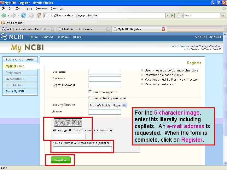Open the View menu
This screenshot has height=170, width=227.
coord(19,8)
